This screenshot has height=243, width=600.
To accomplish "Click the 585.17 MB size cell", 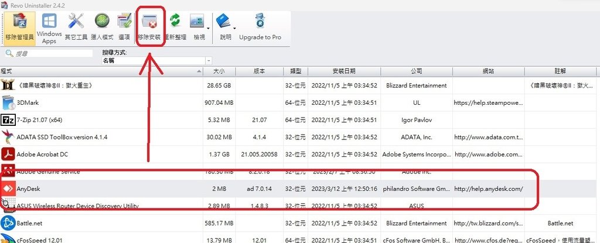I will tap(219, 223).
